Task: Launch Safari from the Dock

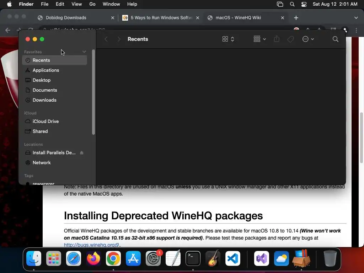Action: (x=74, y=258)
